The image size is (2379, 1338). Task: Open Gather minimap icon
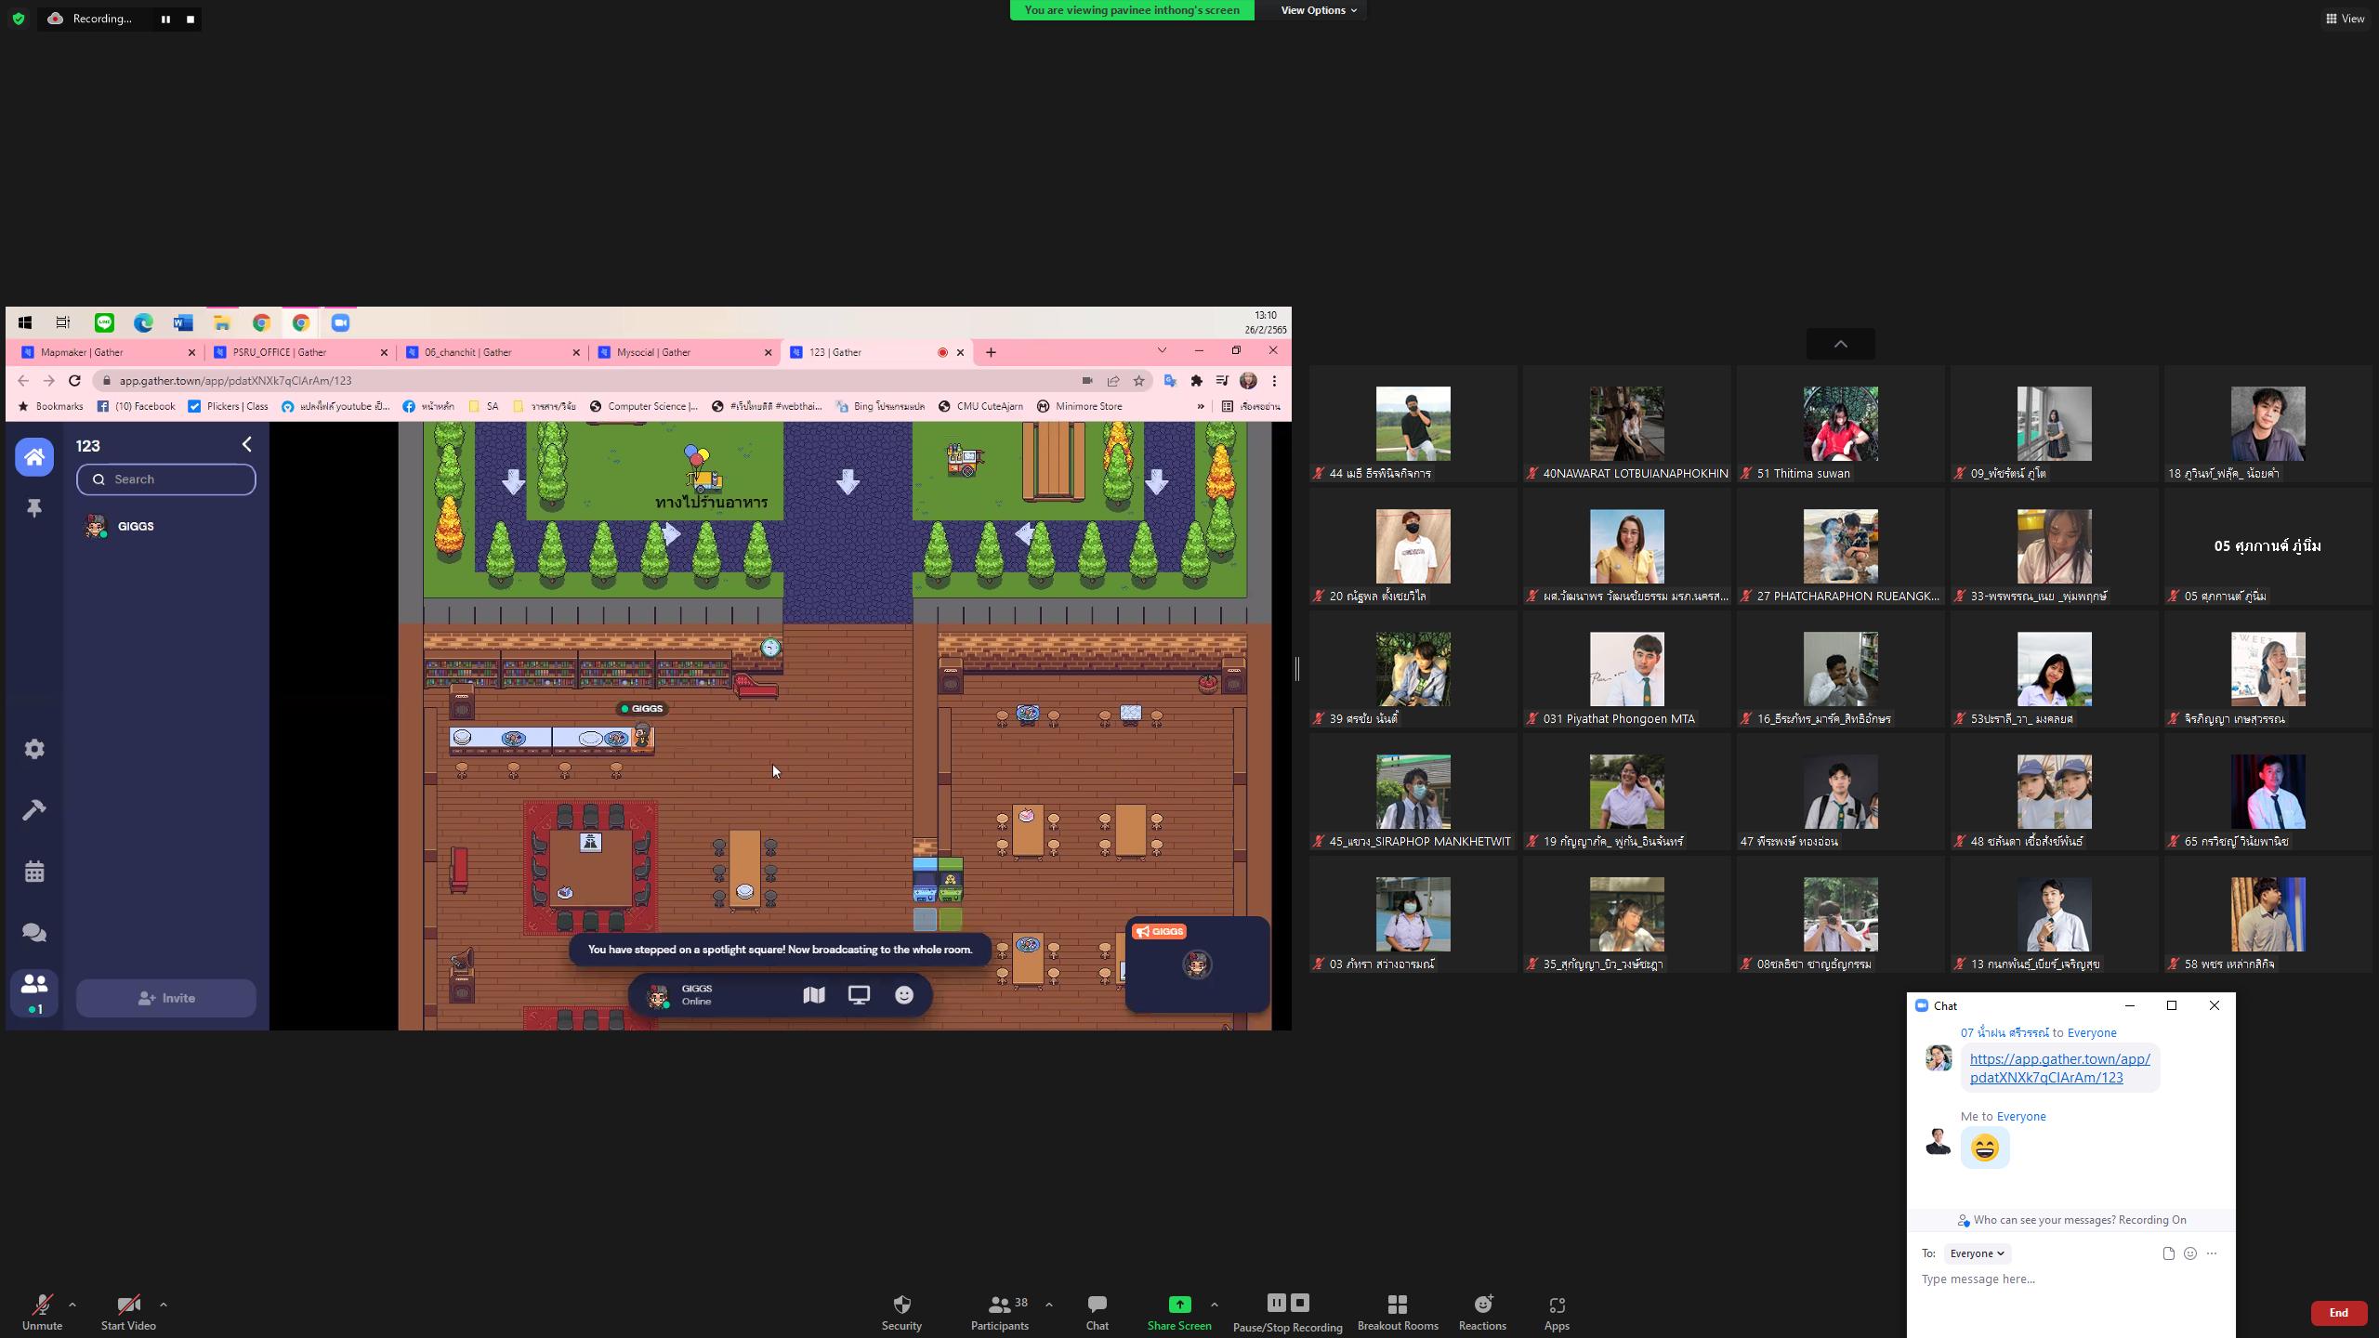(813, 995)
